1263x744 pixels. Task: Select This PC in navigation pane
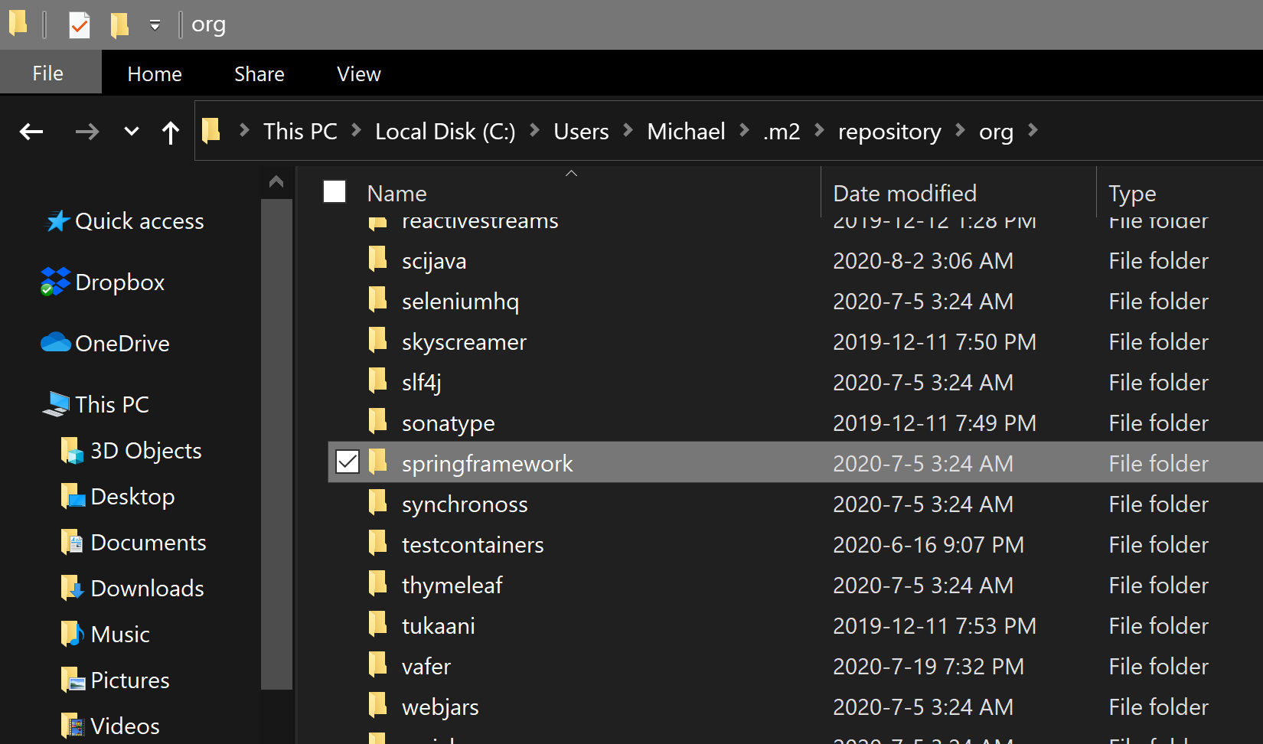pyautogui.click(x=113, y=405)
